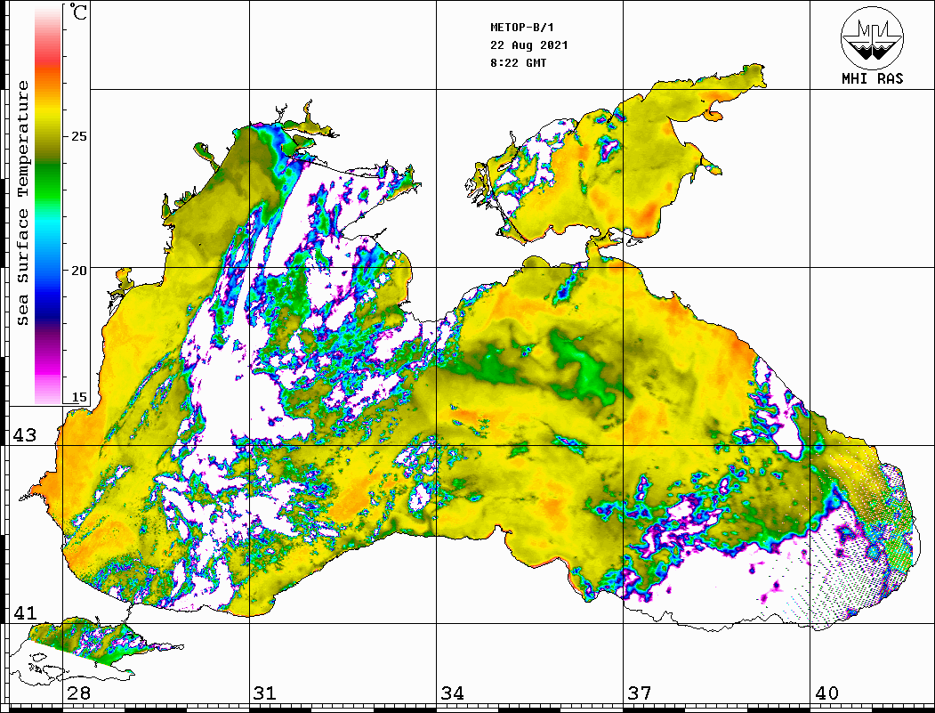Click the longitude 40 label
The width and height of the screenshot is (935, 713).
tap(826, 693)
